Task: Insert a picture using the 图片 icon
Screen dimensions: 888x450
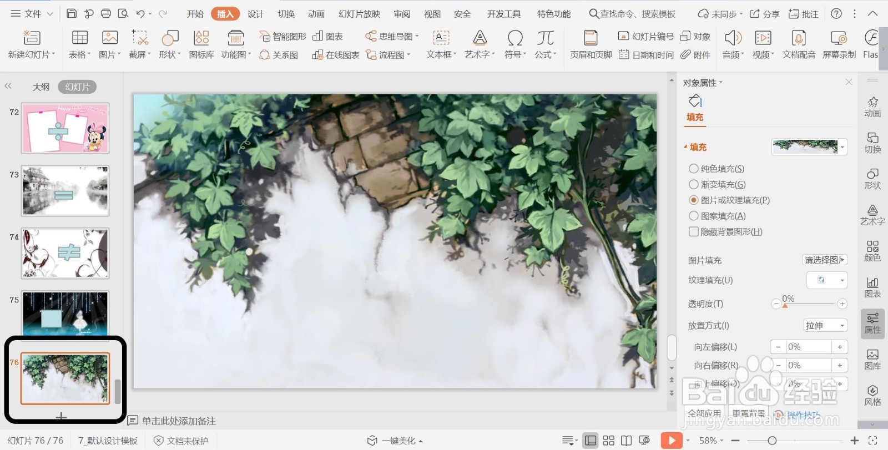Action: tap(109, 44)
